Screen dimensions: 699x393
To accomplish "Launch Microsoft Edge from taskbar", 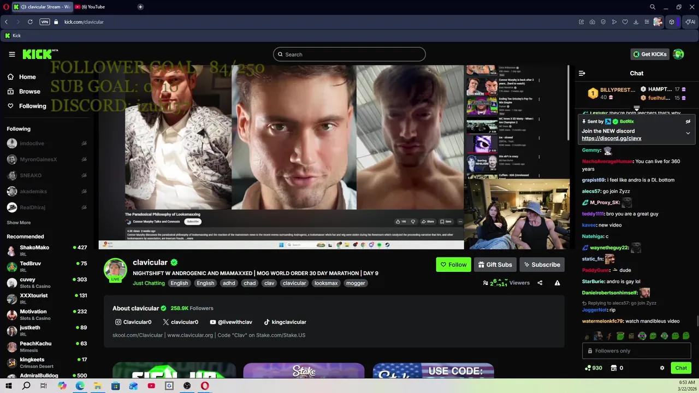I will point(80,386).
